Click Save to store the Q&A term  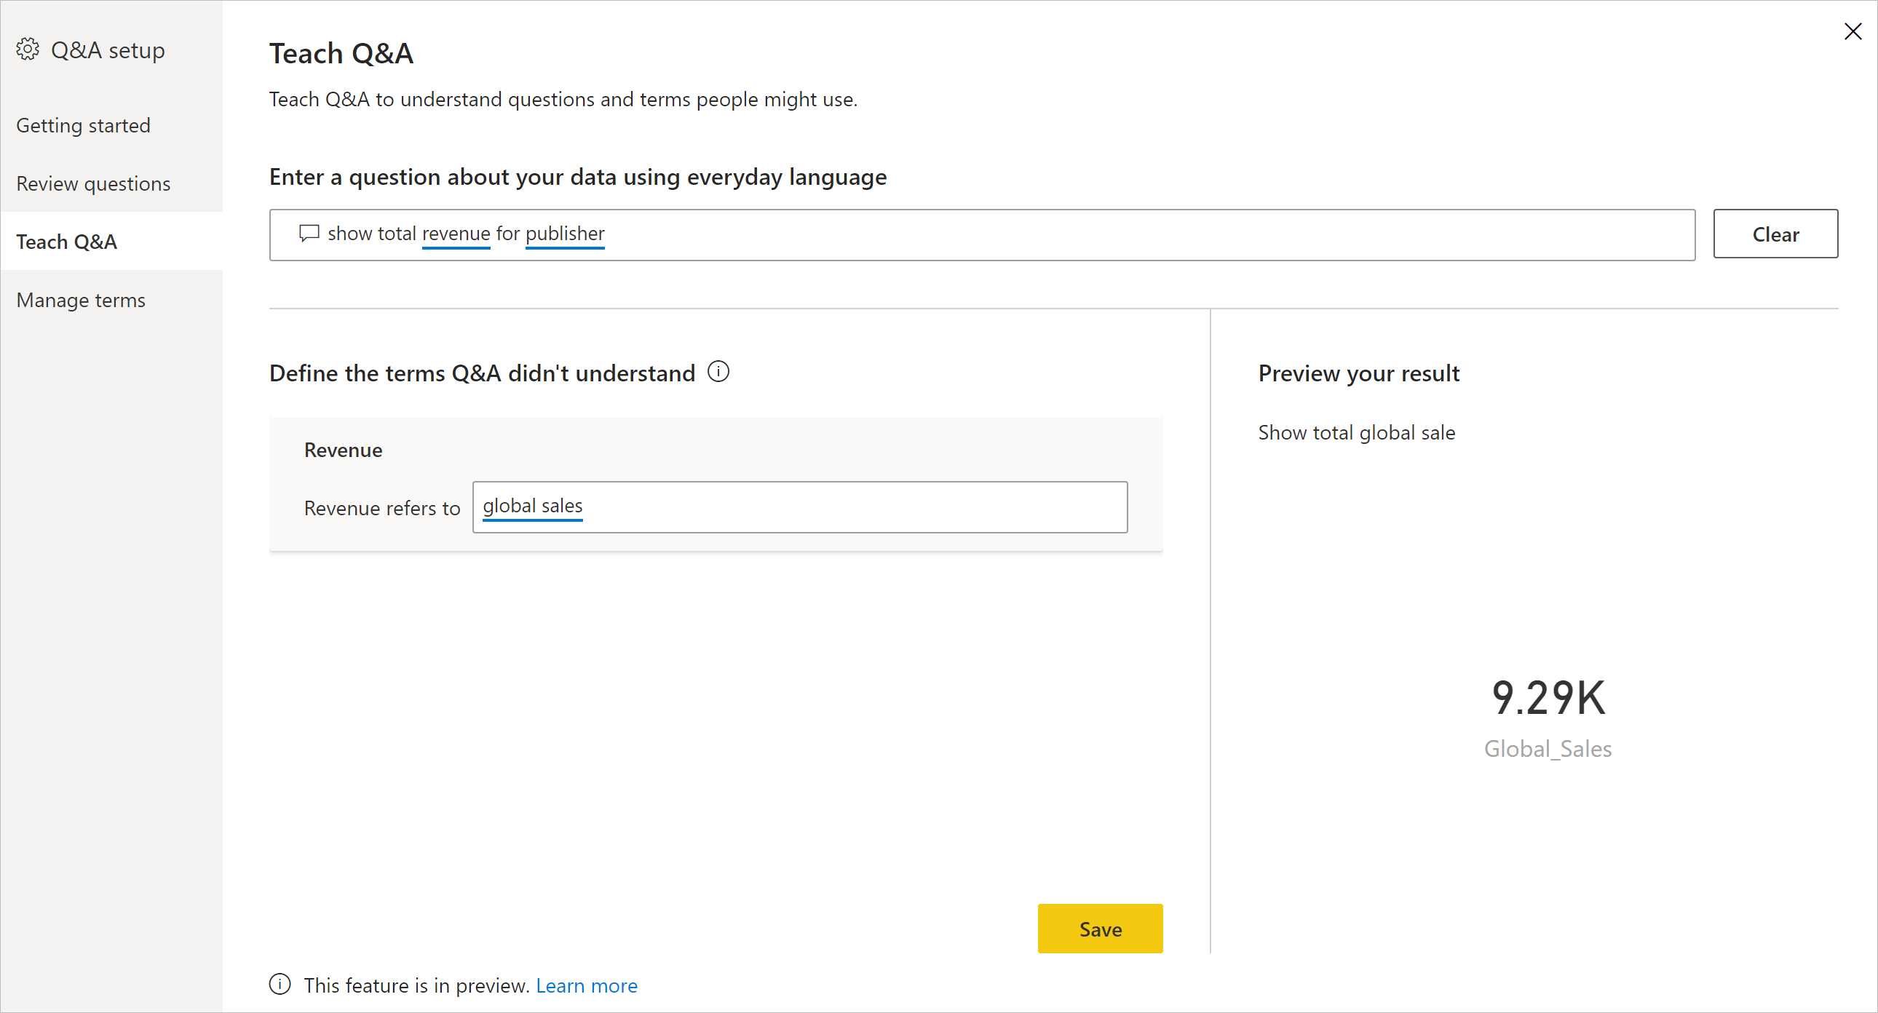(x=1101, y=929)
